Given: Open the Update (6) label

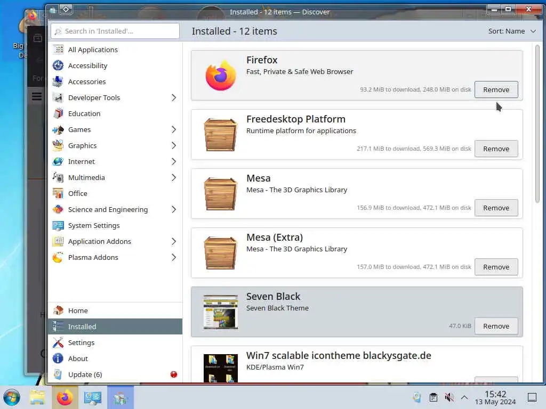Looking at the screenshot, I should 85,374.
